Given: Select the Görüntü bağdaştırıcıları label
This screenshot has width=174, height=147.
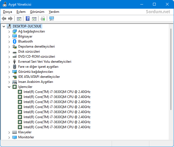Looking at the screenshot, I should coord(36,72).
